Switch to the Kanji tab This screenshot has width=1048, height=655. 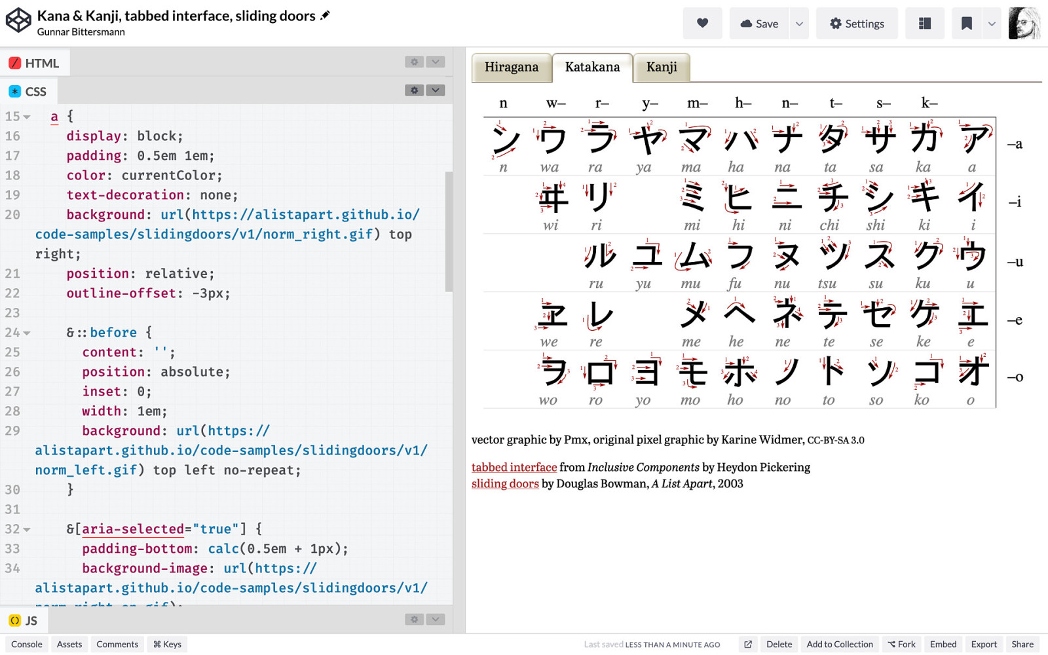(x=662, y=67)
